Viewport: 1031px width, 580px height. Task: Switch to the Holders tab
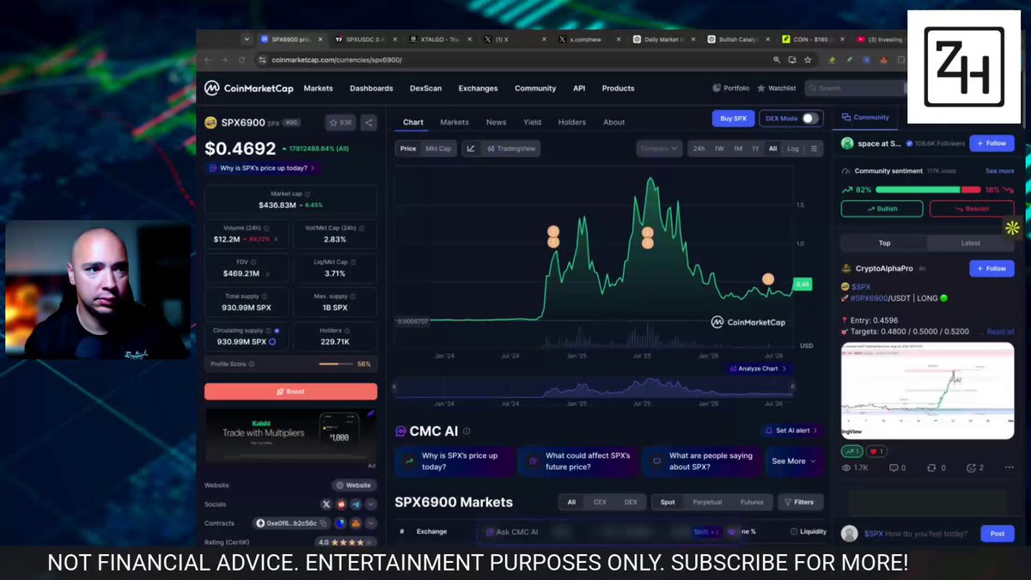571,122
